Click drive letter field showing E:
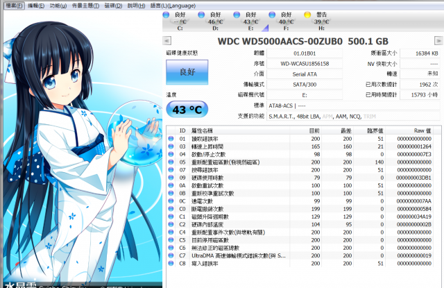The image size is (444, 288). click(x=305, y=95)
